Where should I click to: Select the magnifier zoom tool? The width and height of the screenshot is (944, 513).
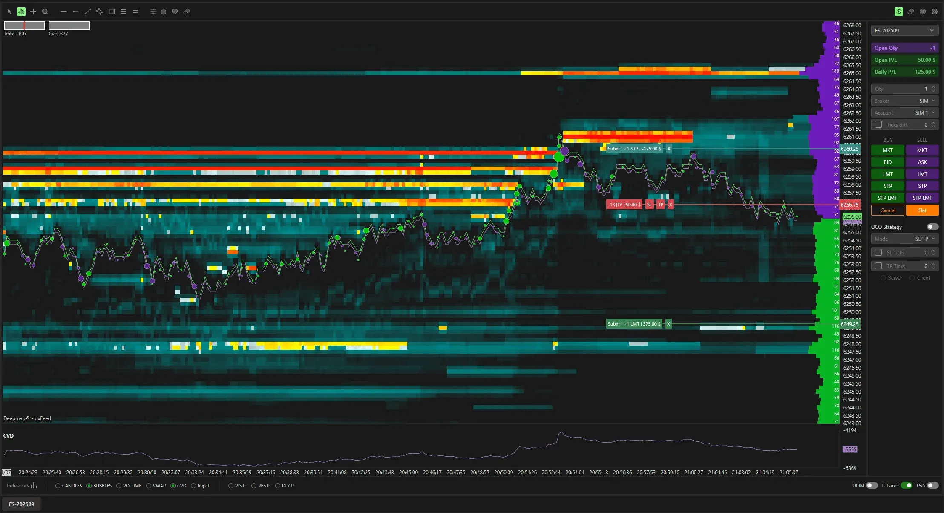click(45, 12)
